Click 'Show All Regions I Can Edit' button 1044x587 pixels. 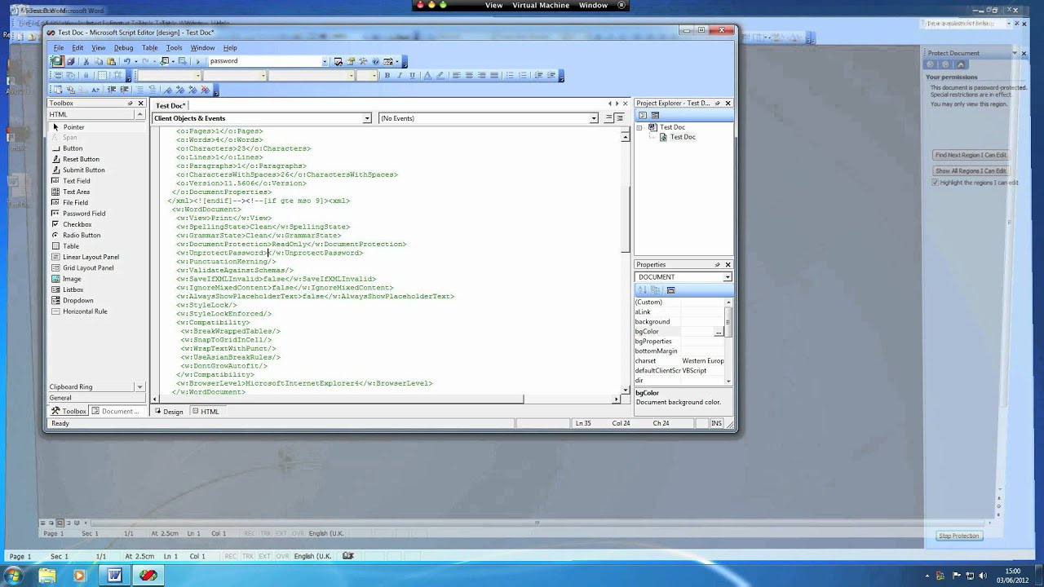click(x=971, y=171)
